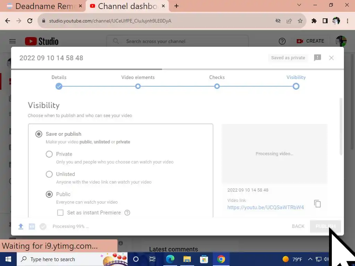Open the channel account avatar menu
Viewport: 355px width, 266px height.
[341, 41]
